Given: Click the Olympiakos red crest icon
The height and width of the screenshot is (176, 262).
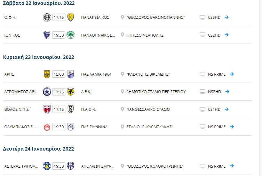Looking at the screenshot, I should (47, 127).
